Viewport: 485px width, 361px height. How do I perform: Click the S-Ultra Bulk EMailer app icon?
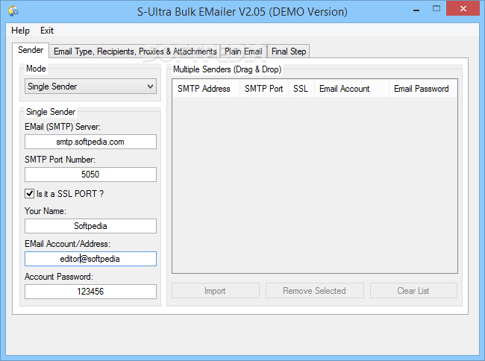(x=13, y=11)
